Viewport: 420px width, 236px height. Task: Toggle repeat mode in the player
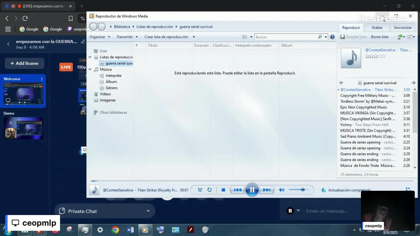coord(209,190)
